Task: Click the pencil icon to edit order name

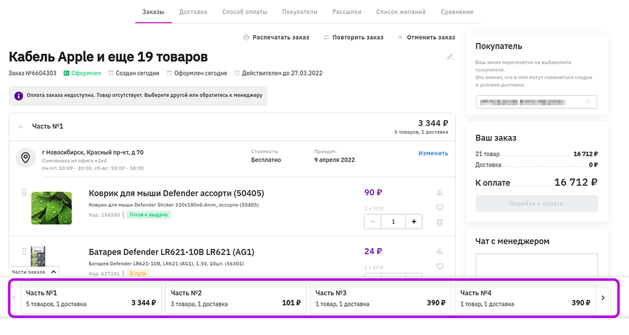Action: [x=450, y=57]
